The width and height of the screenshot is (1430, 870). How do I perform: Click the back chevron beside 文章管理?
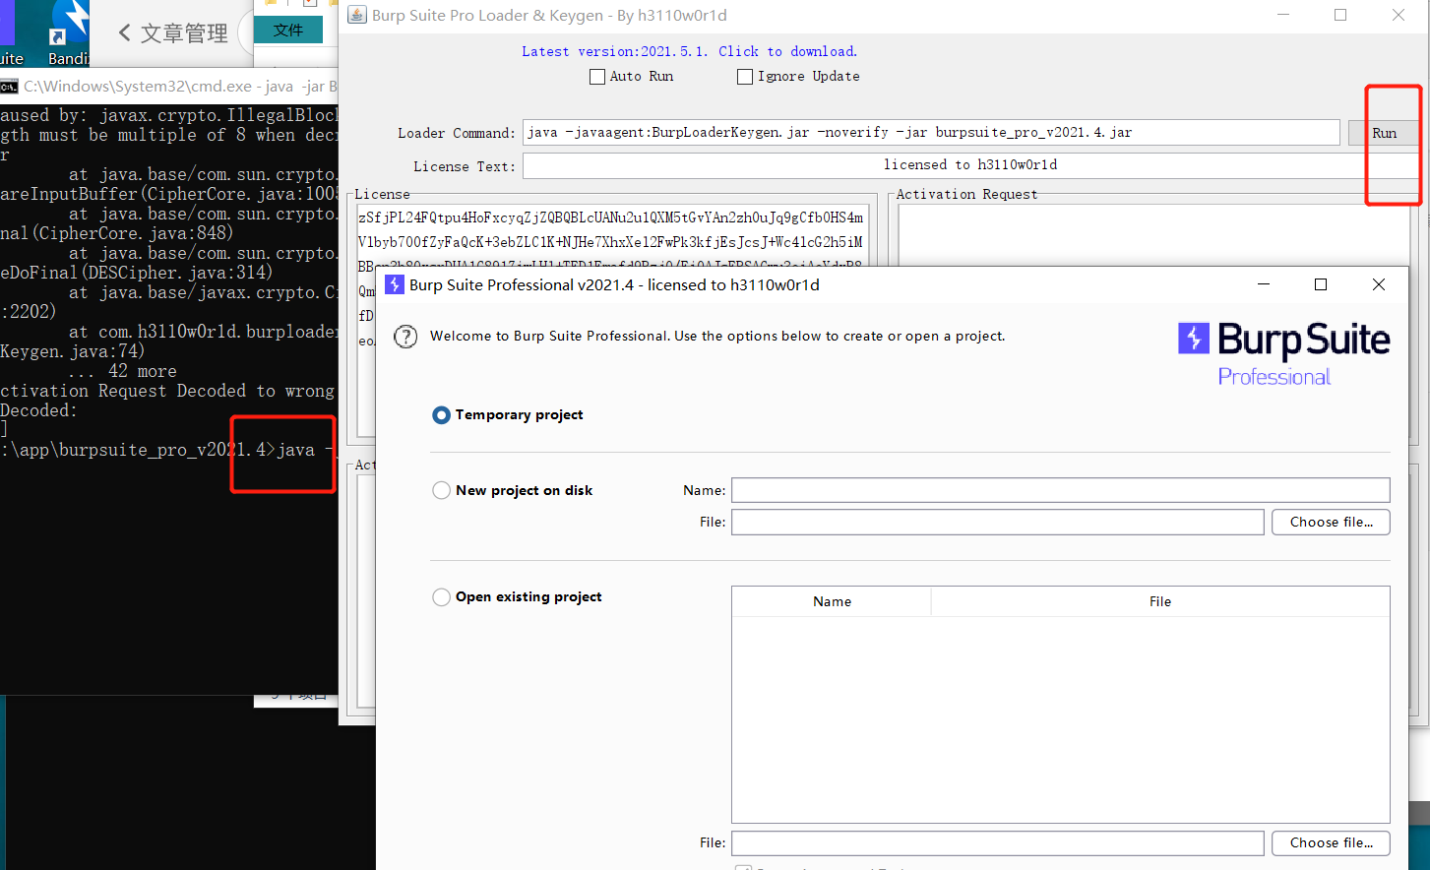pyautogui.click(x=124, y=31)
